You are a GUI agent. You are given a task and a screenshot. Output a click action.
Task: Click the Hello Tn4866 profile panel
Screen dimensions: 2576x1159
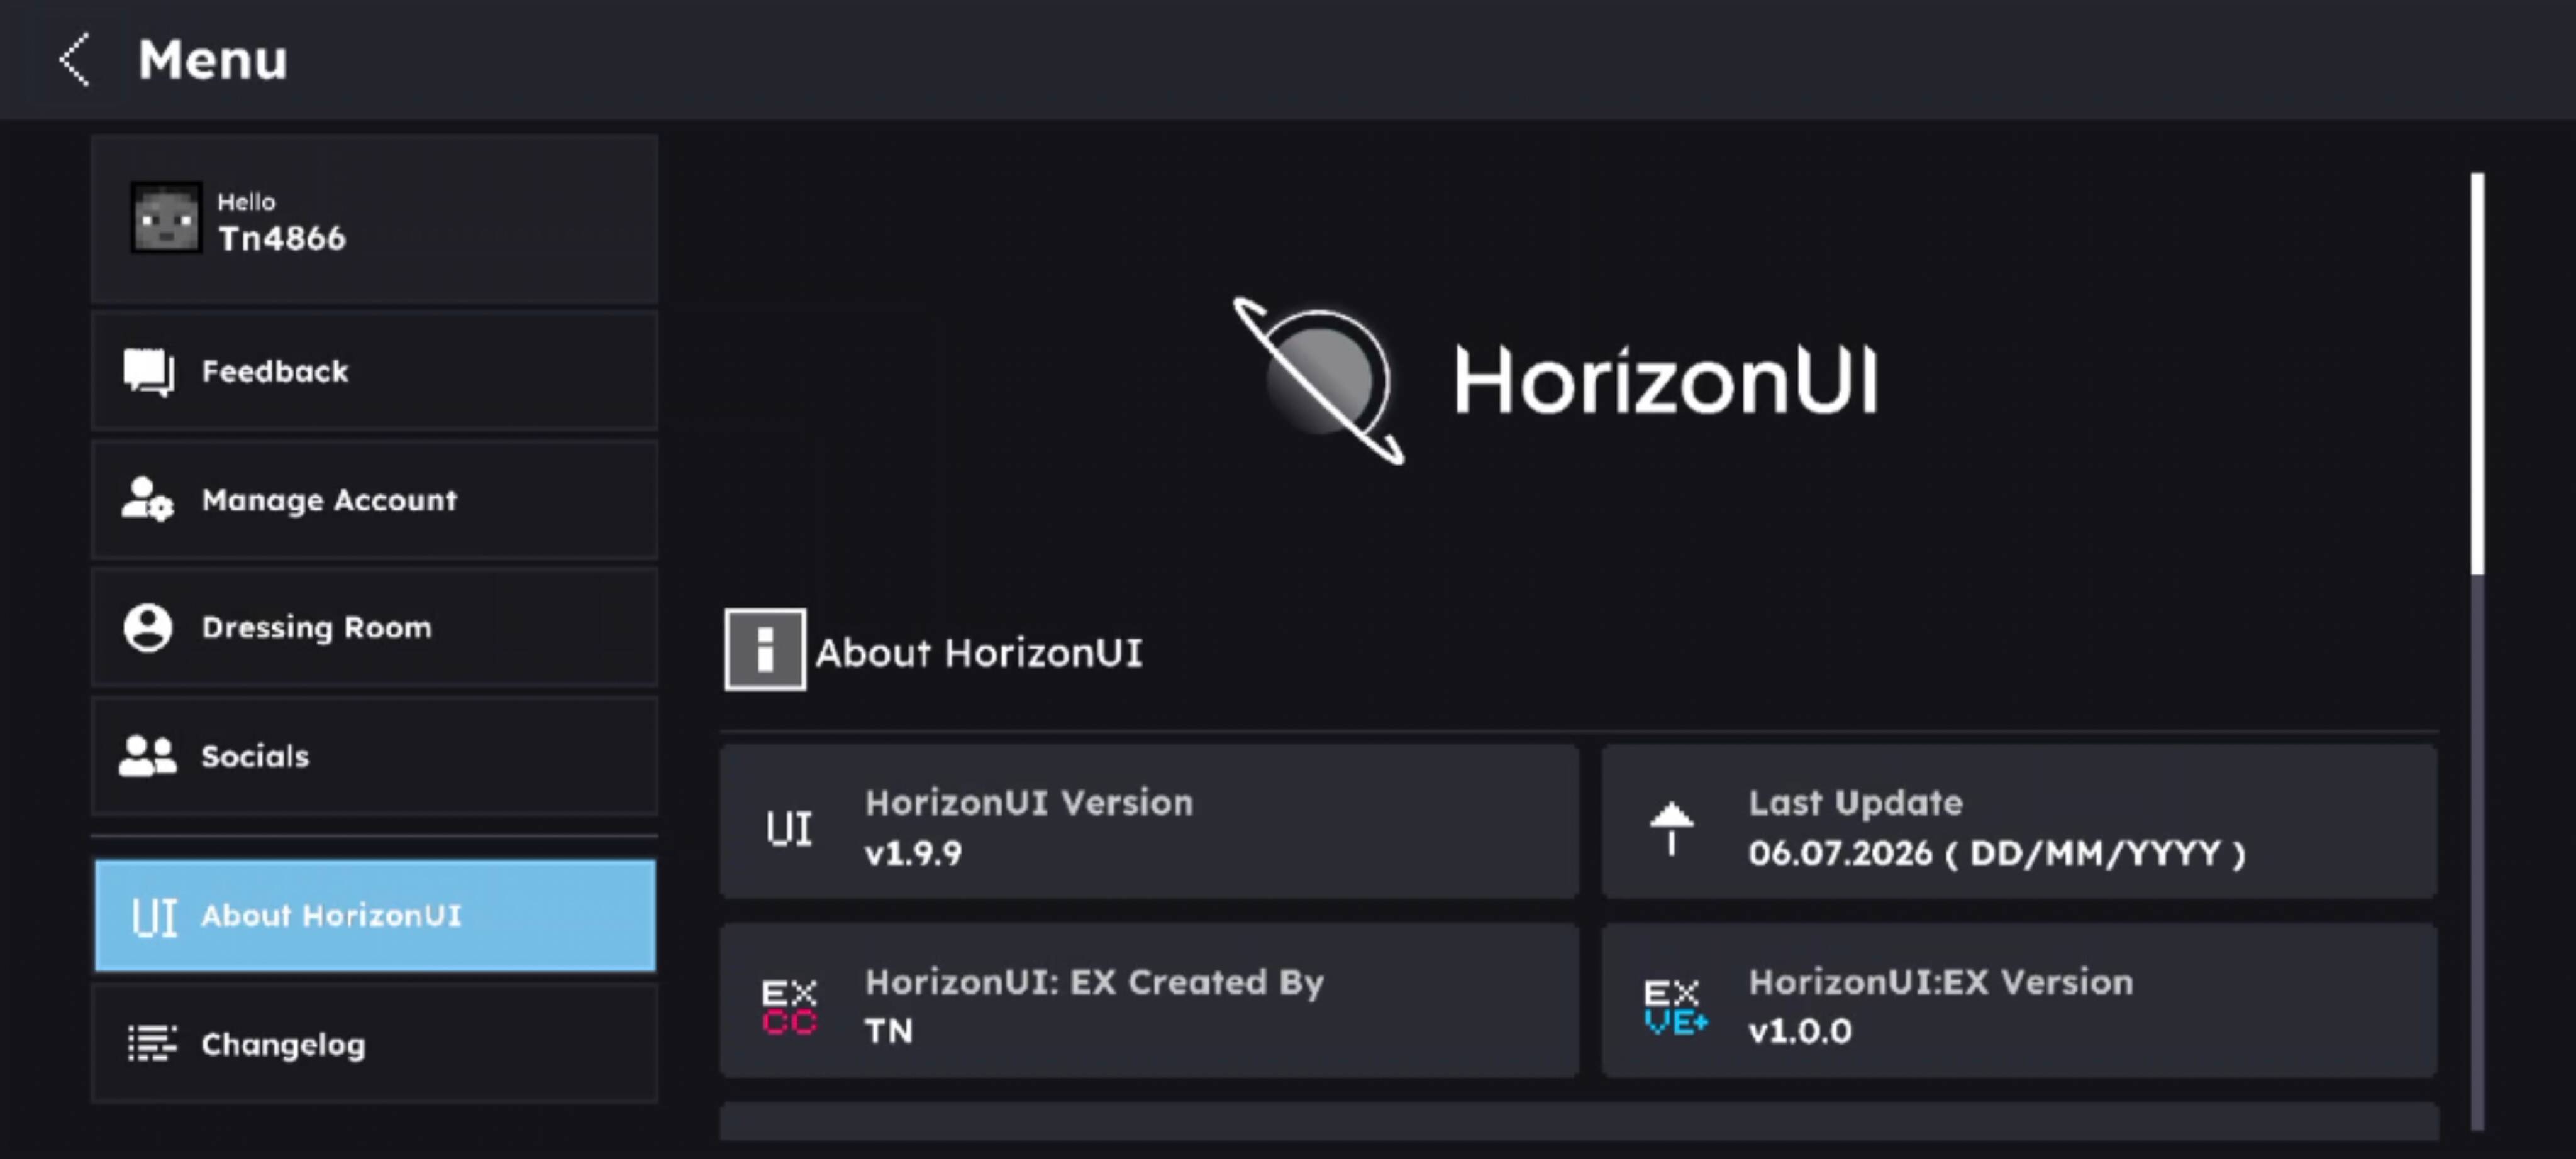(x=375, y=218)
